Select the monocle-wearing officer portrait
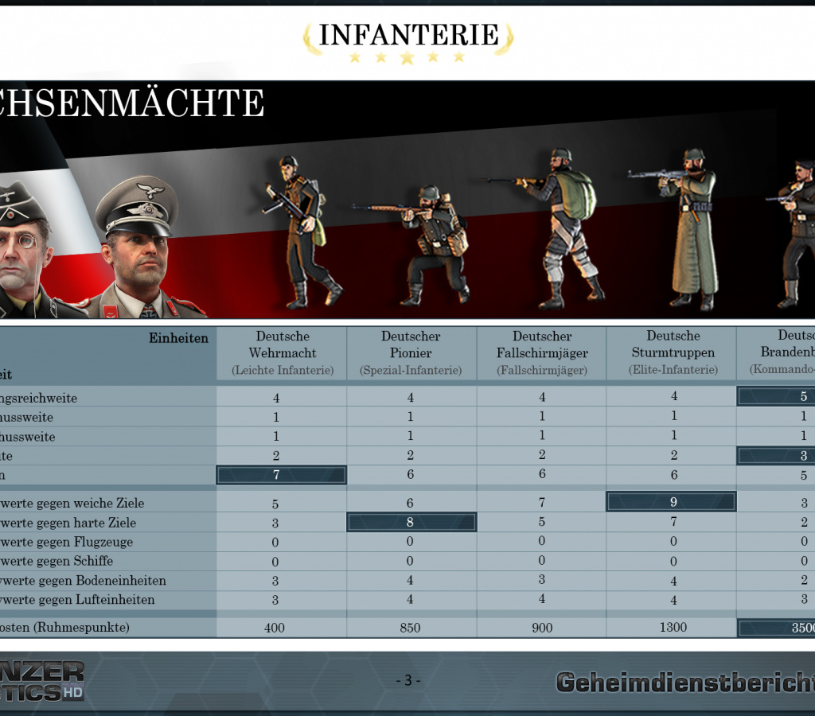The height and width of the screenshot is (716, 815). [x=31, y=249]
